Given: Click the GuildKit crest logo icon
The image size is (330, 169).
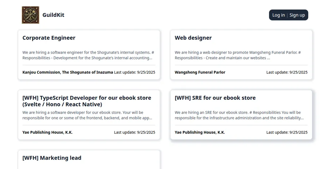Looking at the screenshot, I should pyautogui.click(x=31, y=15).
